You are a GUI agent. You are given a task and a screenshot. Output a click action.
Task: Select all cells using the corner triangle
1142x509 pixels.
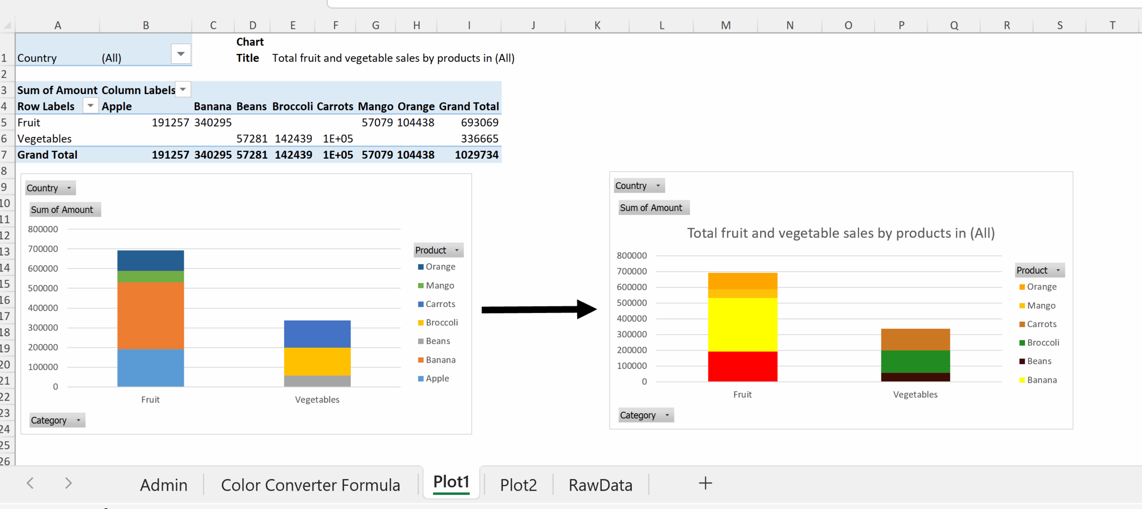(x=7, y=25)
